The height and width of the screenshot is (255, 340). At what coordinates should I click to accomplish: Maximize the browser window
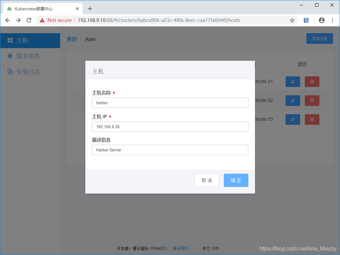point(316,5)
